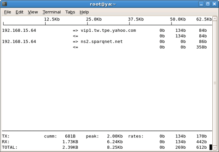
Task: Click the host ns2.sparqnet.net
Action: point(102,42)
